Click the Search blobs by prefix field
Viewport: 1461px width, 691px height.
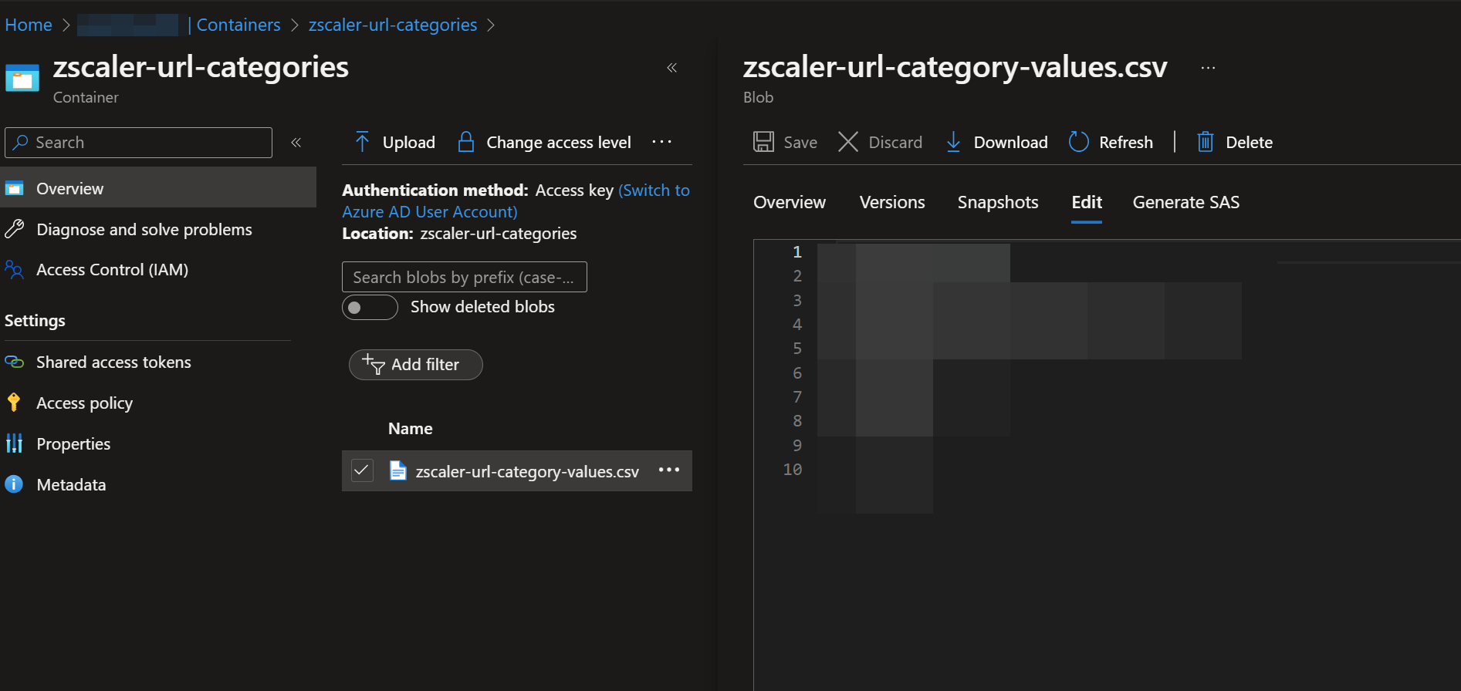pos(464,277)
